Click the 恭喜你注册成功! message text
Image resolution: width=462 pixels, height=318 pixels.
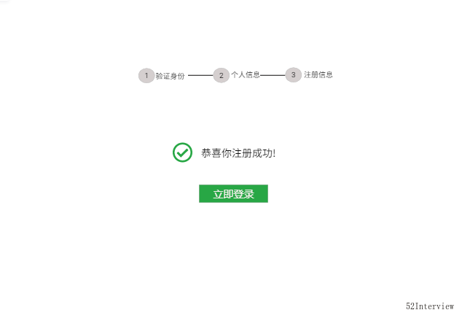[x=238, y=153]
